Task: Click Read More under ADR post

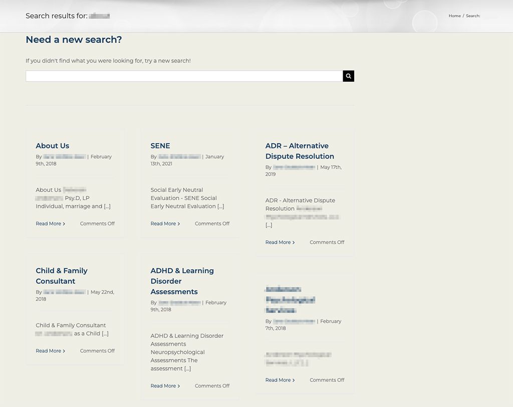Action: (279, 242)
